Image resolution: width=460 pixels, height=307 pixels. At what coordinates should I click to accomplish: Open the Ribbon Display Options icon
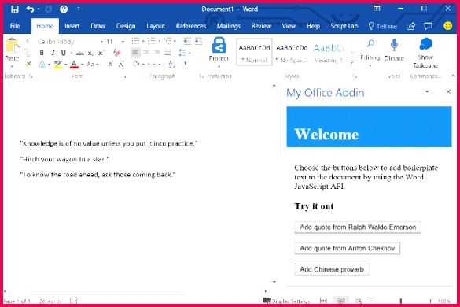[377, 9]
